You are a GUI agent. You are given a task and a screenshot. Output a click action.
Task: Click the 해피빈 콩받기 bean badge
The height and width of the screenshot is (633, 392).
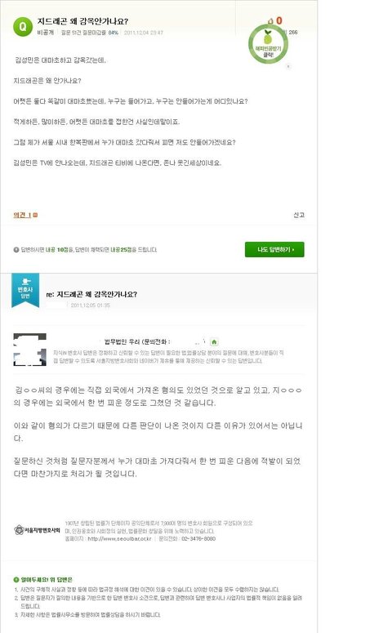(x=268, y=44)
